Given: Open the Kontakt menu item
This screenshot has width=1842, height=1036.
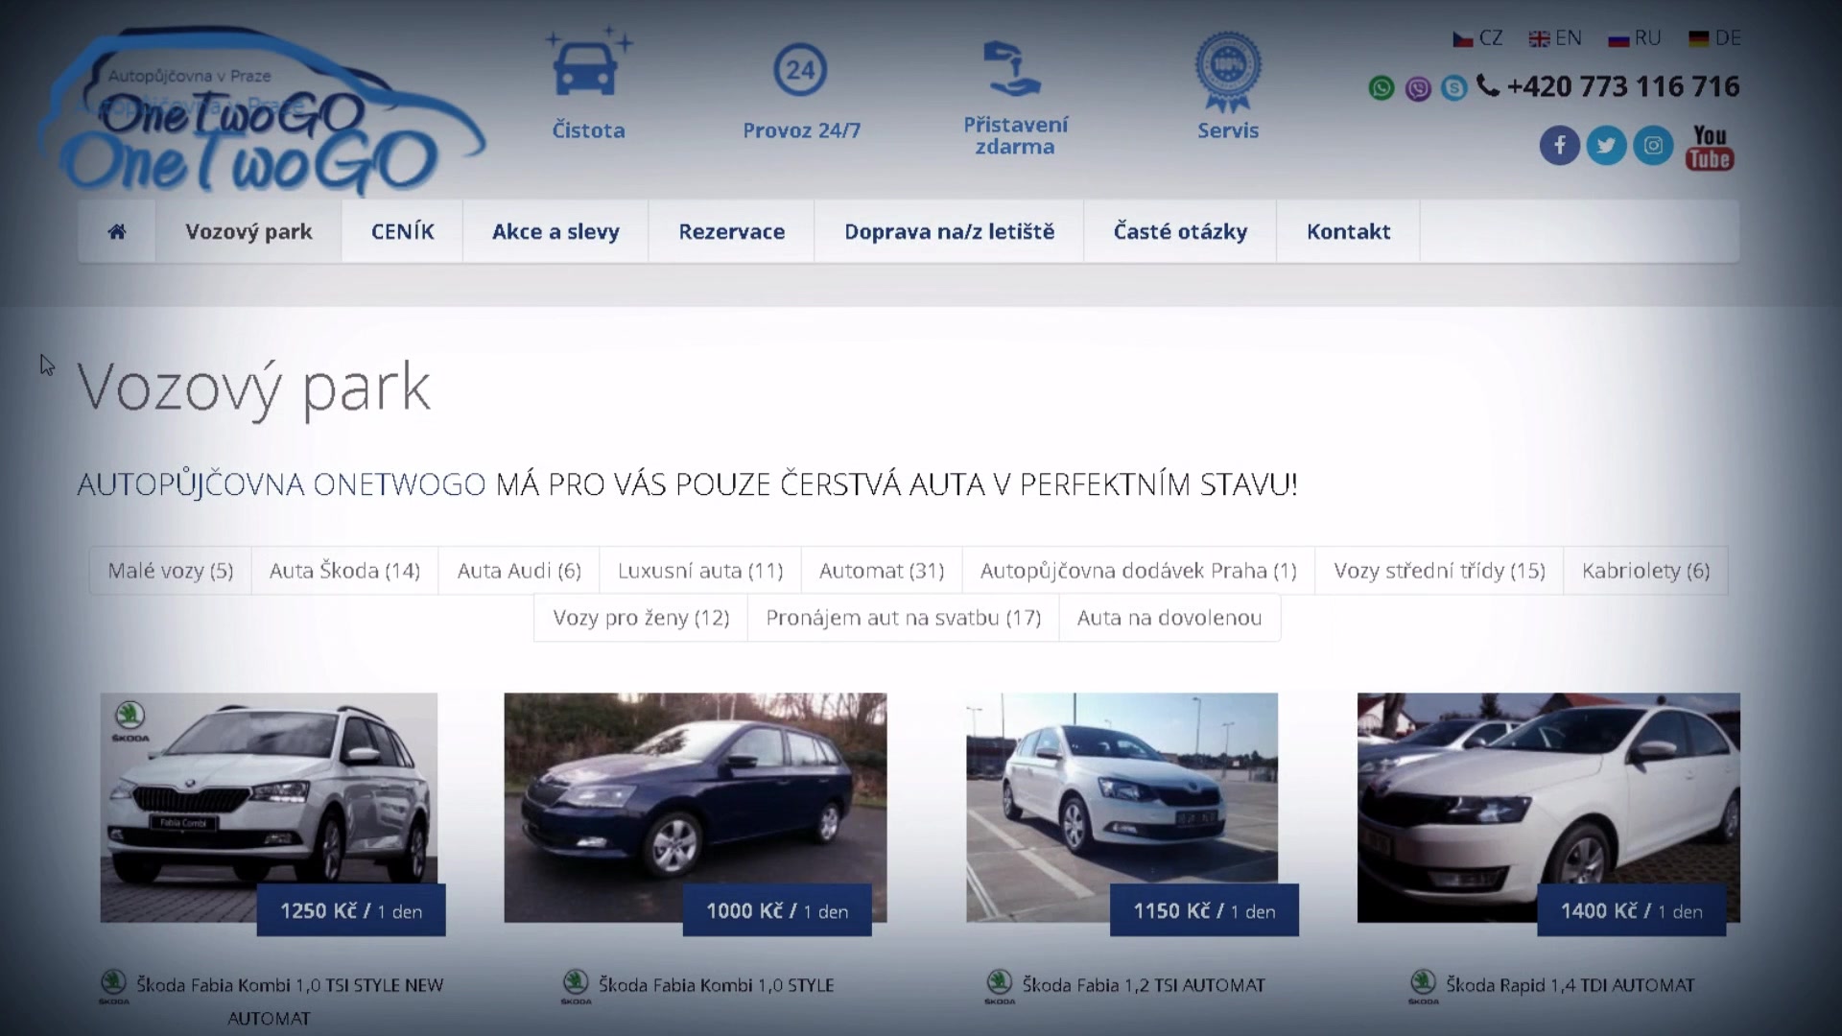Looking at the screenshot, I should click(1348, 231).
